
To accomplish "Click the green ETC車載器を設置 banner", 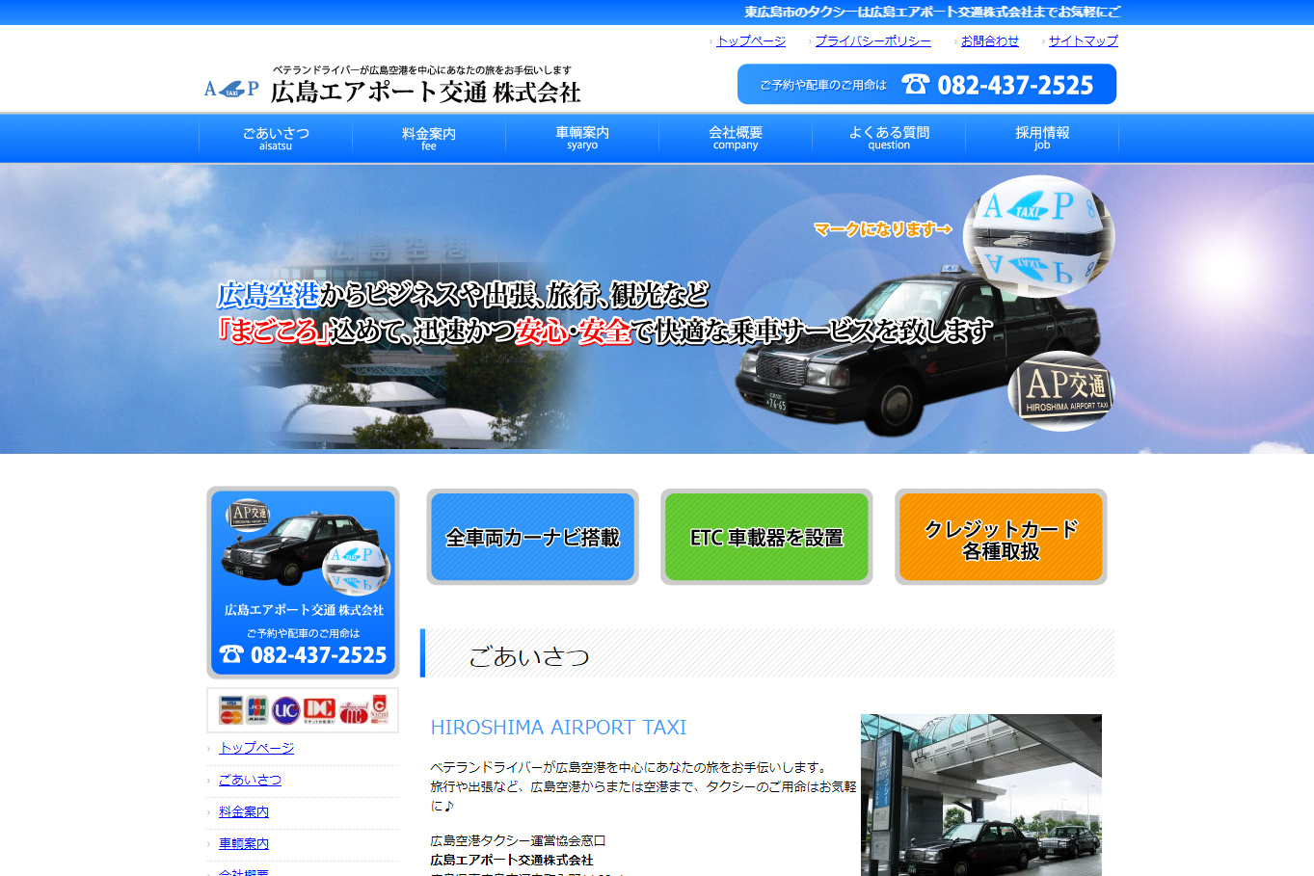I will 766,537.
